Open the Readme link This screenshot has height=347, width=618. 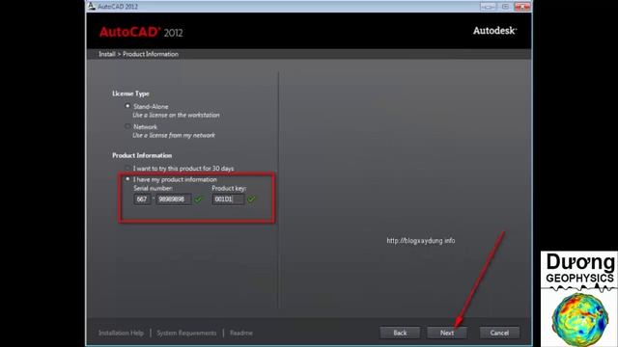click(241, 333)
